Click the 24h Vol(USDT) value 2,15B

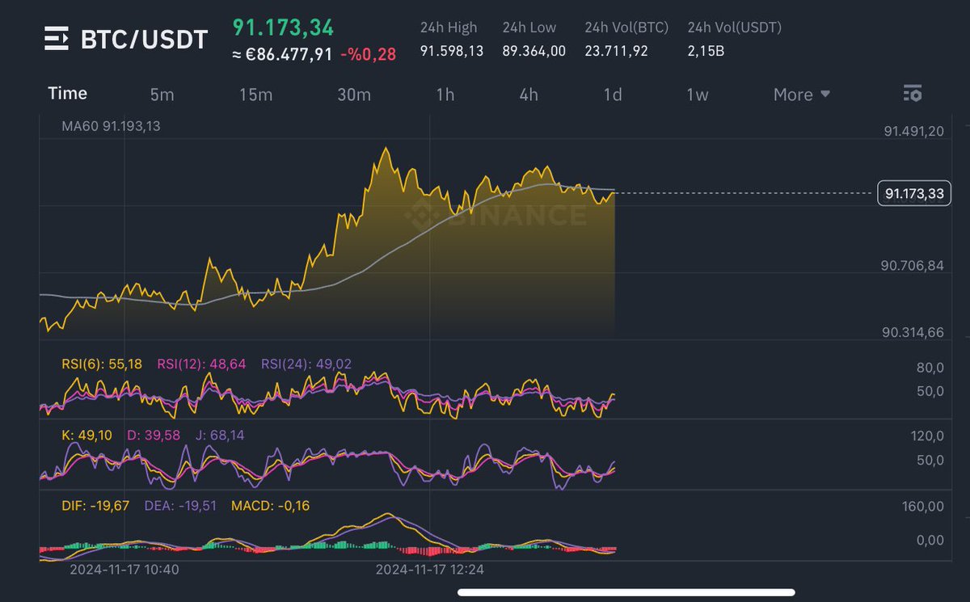pos(707,51)
